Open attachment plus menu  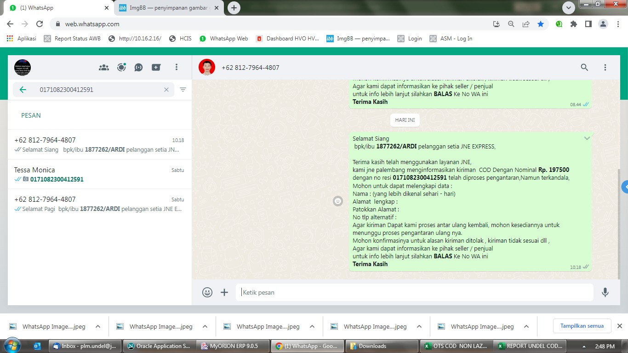pos(224,292)
